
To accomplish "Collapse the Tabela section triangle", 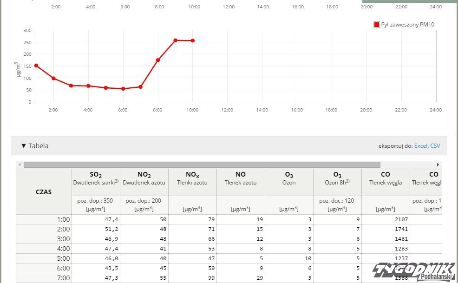I will click(x=23, y=146).
